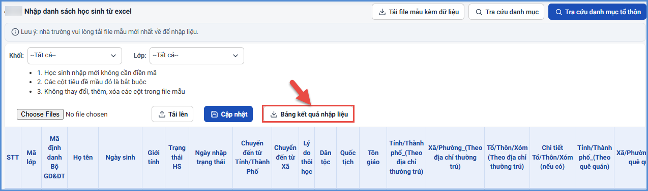Viewport: 648px width, 191px height.
Task: Click the upload icon in Tải lên button
Action: [162, 114]
